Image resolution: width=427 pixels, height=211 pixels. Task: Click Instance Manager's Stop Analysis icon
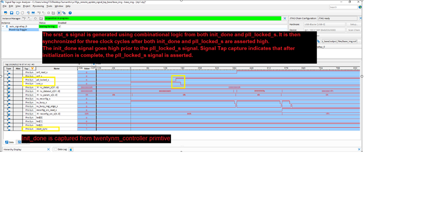35,18
